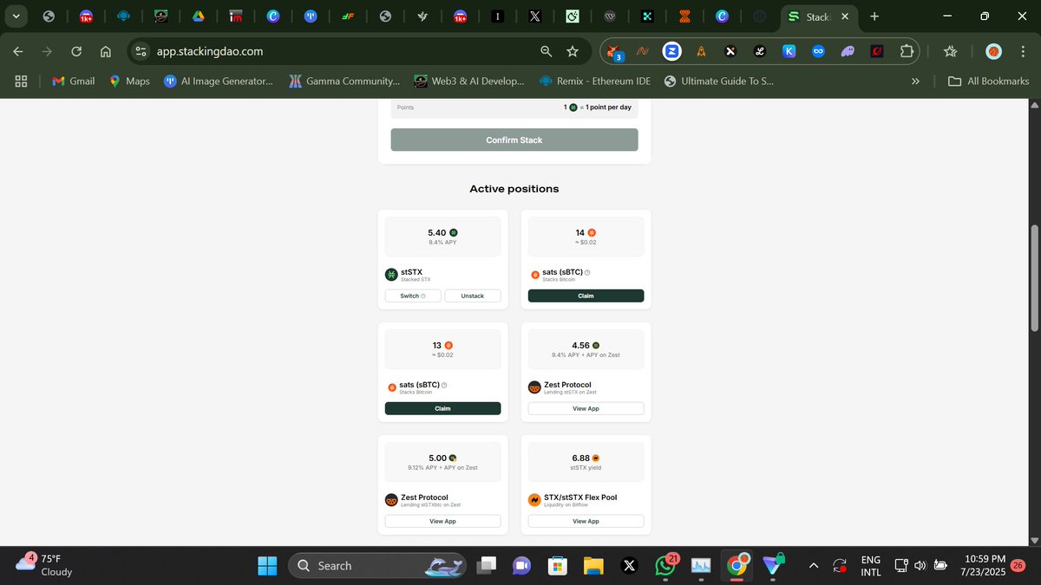Click the Zest Protocol logo on 5.00 card
This screenshot has width=1041, height=585.
pyautogui.click(x=391, y=500)
